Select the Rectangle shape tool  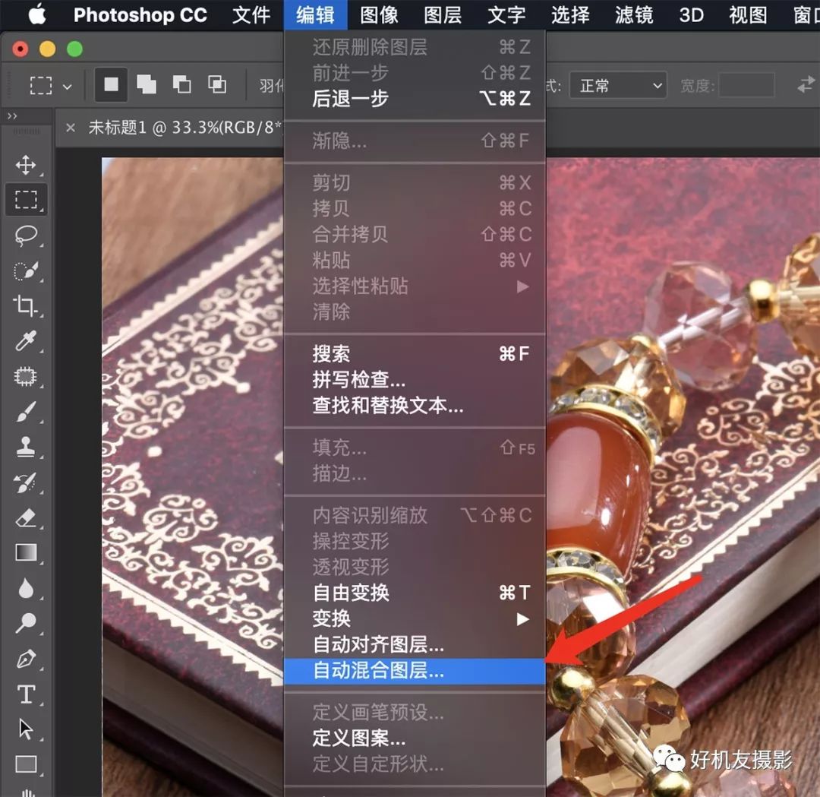tap(26, 764)
